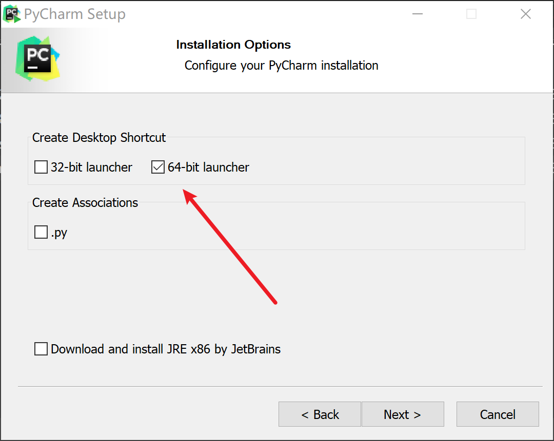Click the 'Installation Options' heading
The image size is (554, 441).
click(233, 45)
